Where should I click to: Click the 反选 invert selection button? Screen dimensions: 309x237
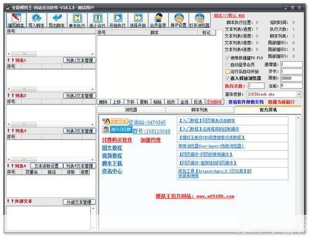pyautogui.click(x=198, y=101)
